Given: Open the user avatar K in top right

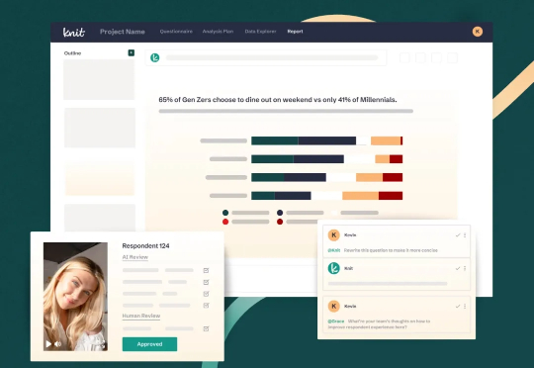Looking at the screenshot, I should pos(478,32).
